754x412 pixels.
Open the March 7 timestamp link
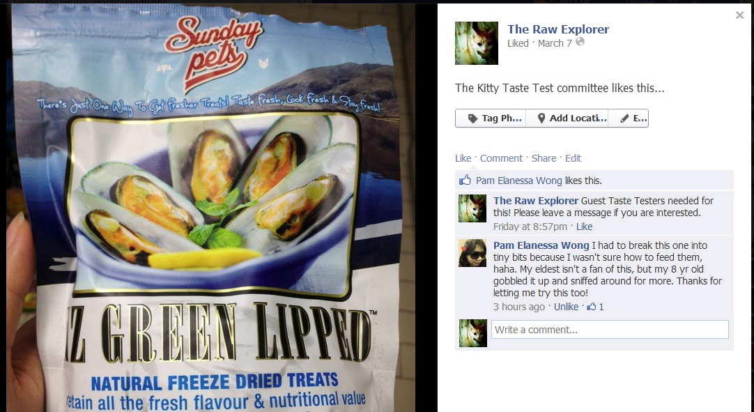click(555, 43)
